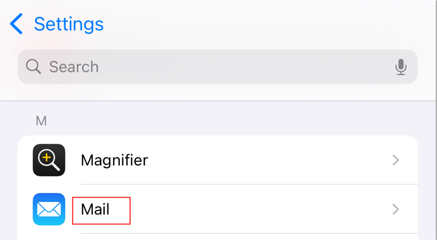Go back via the Settings label
This screenshot has height=240, width=437.
point(69,24)
